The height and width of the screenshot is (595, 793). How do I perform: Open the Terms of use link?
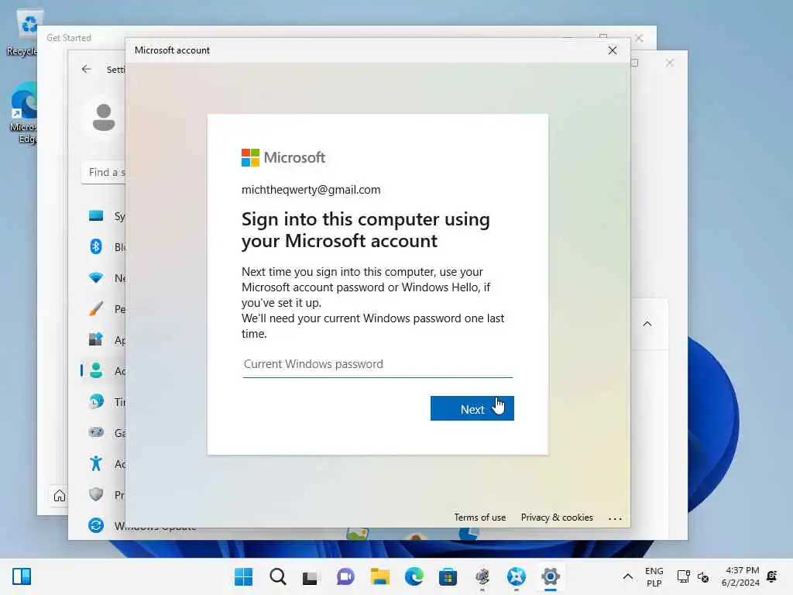coord(479,517)
